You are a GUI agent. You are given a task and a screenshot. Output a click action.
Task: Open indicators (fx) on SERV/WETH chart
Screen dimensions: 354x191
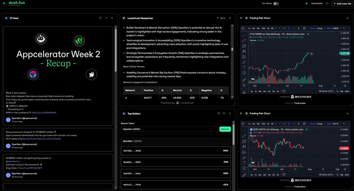point(298,124)
